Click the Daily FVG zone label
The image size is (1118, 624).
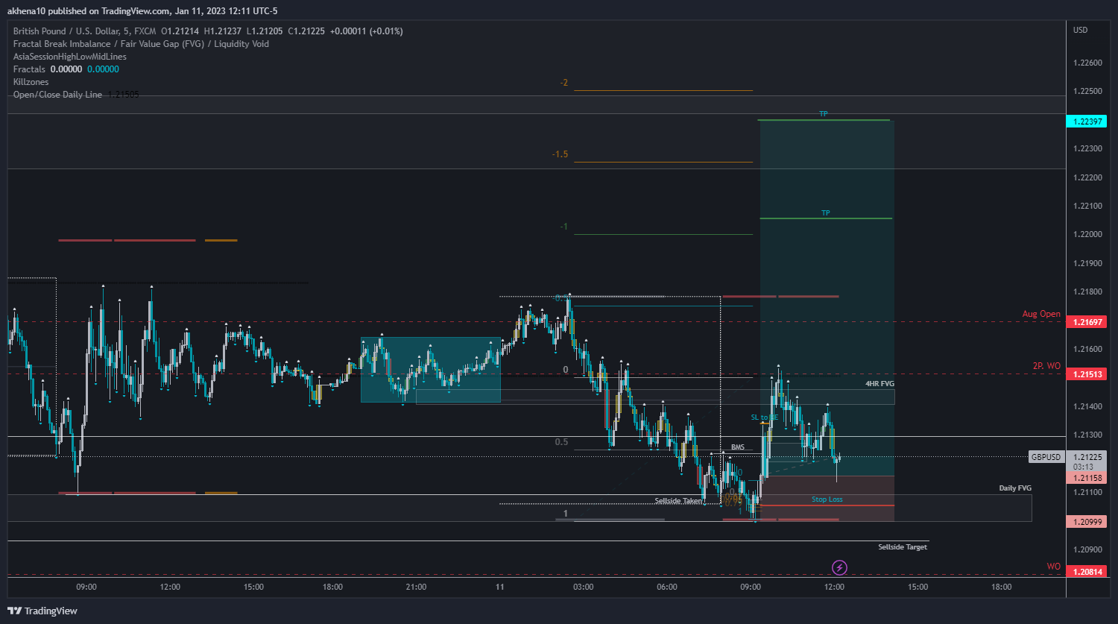point(1015,488)
